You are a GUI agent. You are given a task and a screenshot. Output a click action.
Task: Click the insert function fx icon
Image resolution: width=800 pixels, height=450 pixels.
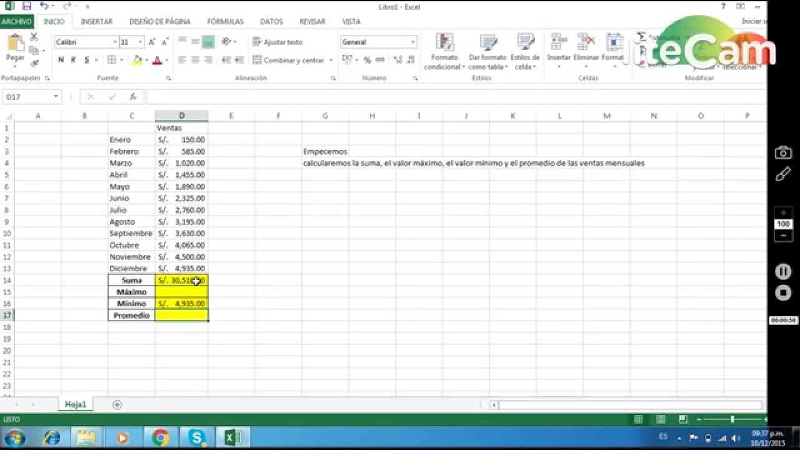point(132,97)
